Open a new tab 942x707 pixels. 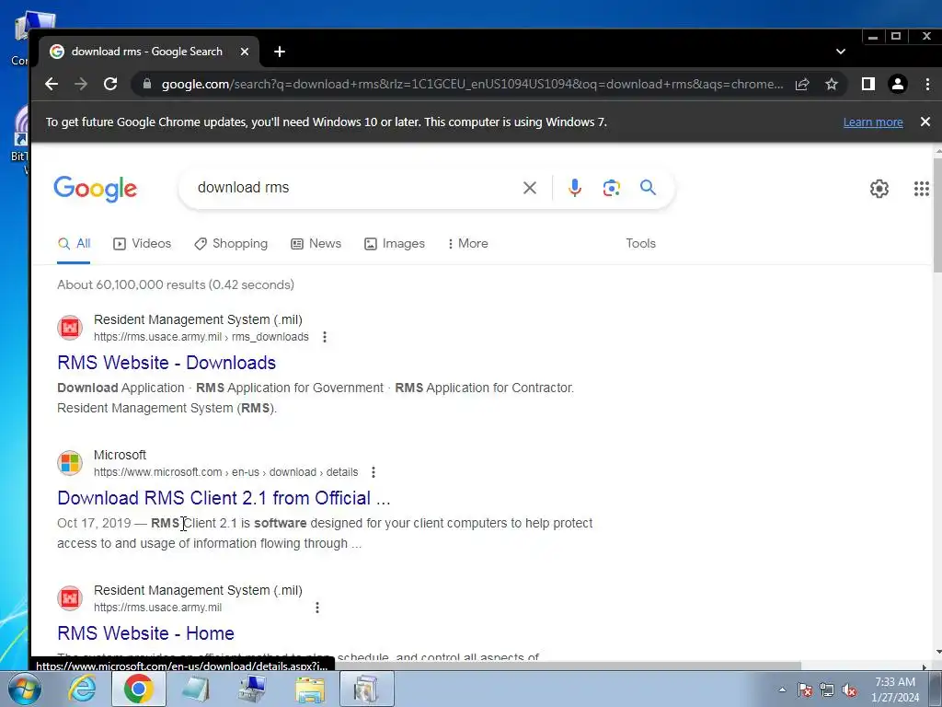pos(280,52)
